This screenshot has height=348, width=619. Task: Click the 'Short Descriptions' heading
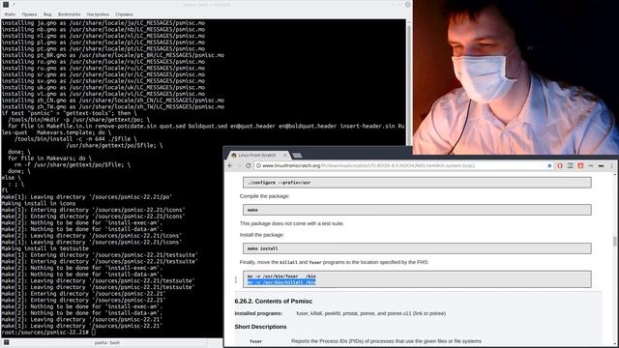point(260,327)
